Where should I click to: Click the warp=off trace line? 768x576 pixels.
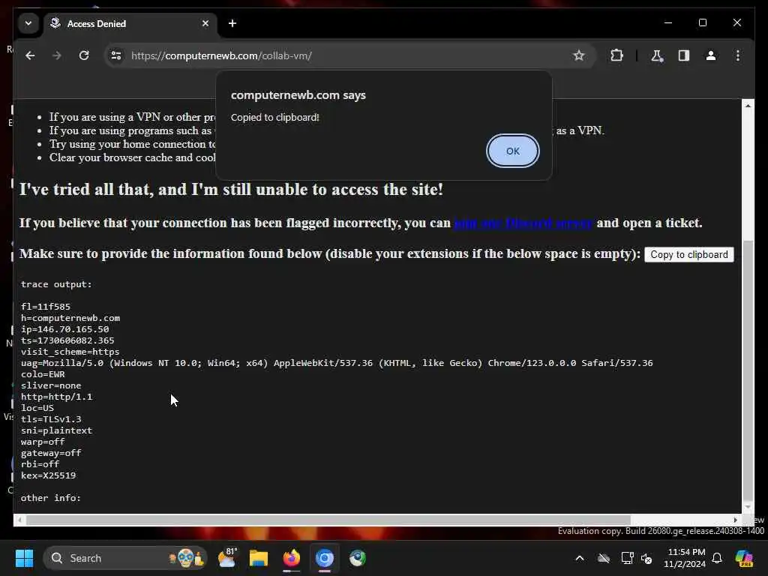click(43, 442)
